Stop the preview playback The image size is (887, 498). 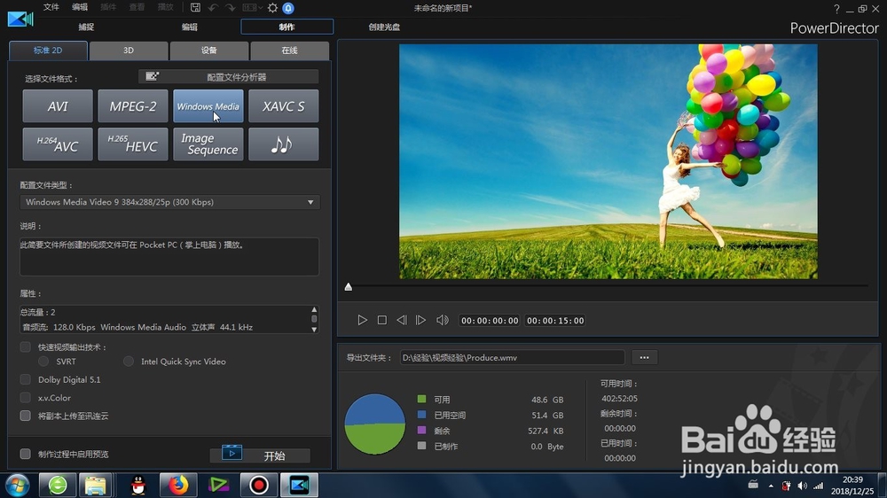pyautogui.click(x=381, y=320)
